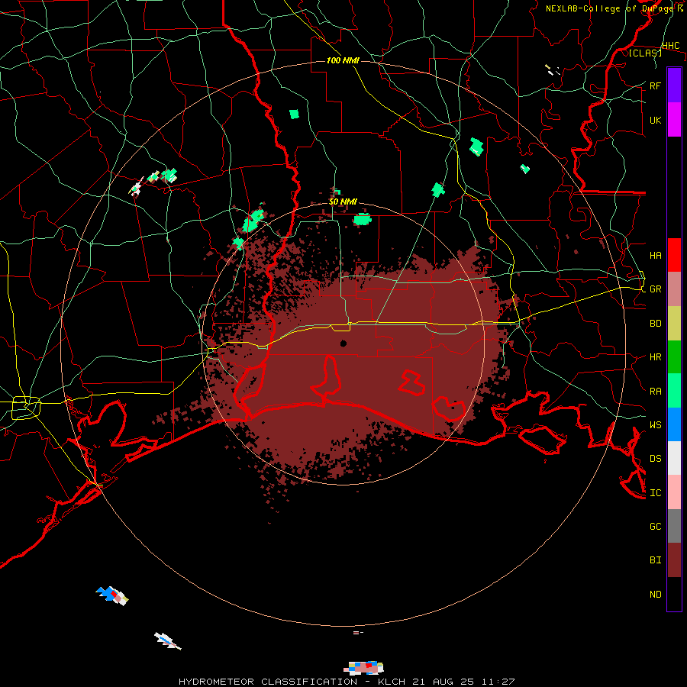The image size is (687, 687).
Task: Click the black radar site dot in brown echo
Action: 343,343
